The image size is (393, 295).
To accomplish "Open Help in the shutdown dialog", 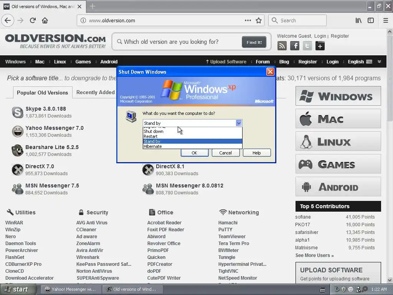I will 257,153.
